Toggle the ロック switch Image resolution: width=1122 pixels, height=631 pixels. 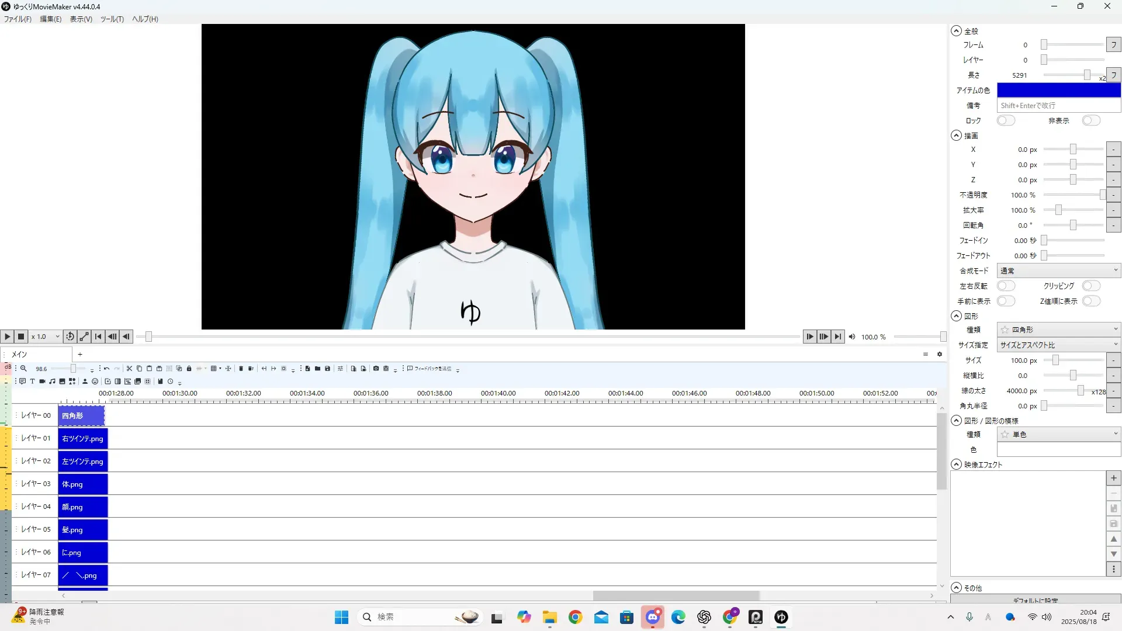click(1006, 120)
